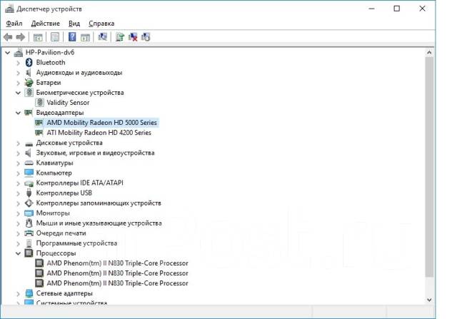Expand Контроллеры IDE ATA/ATAPI category

[x=18, y=183]
